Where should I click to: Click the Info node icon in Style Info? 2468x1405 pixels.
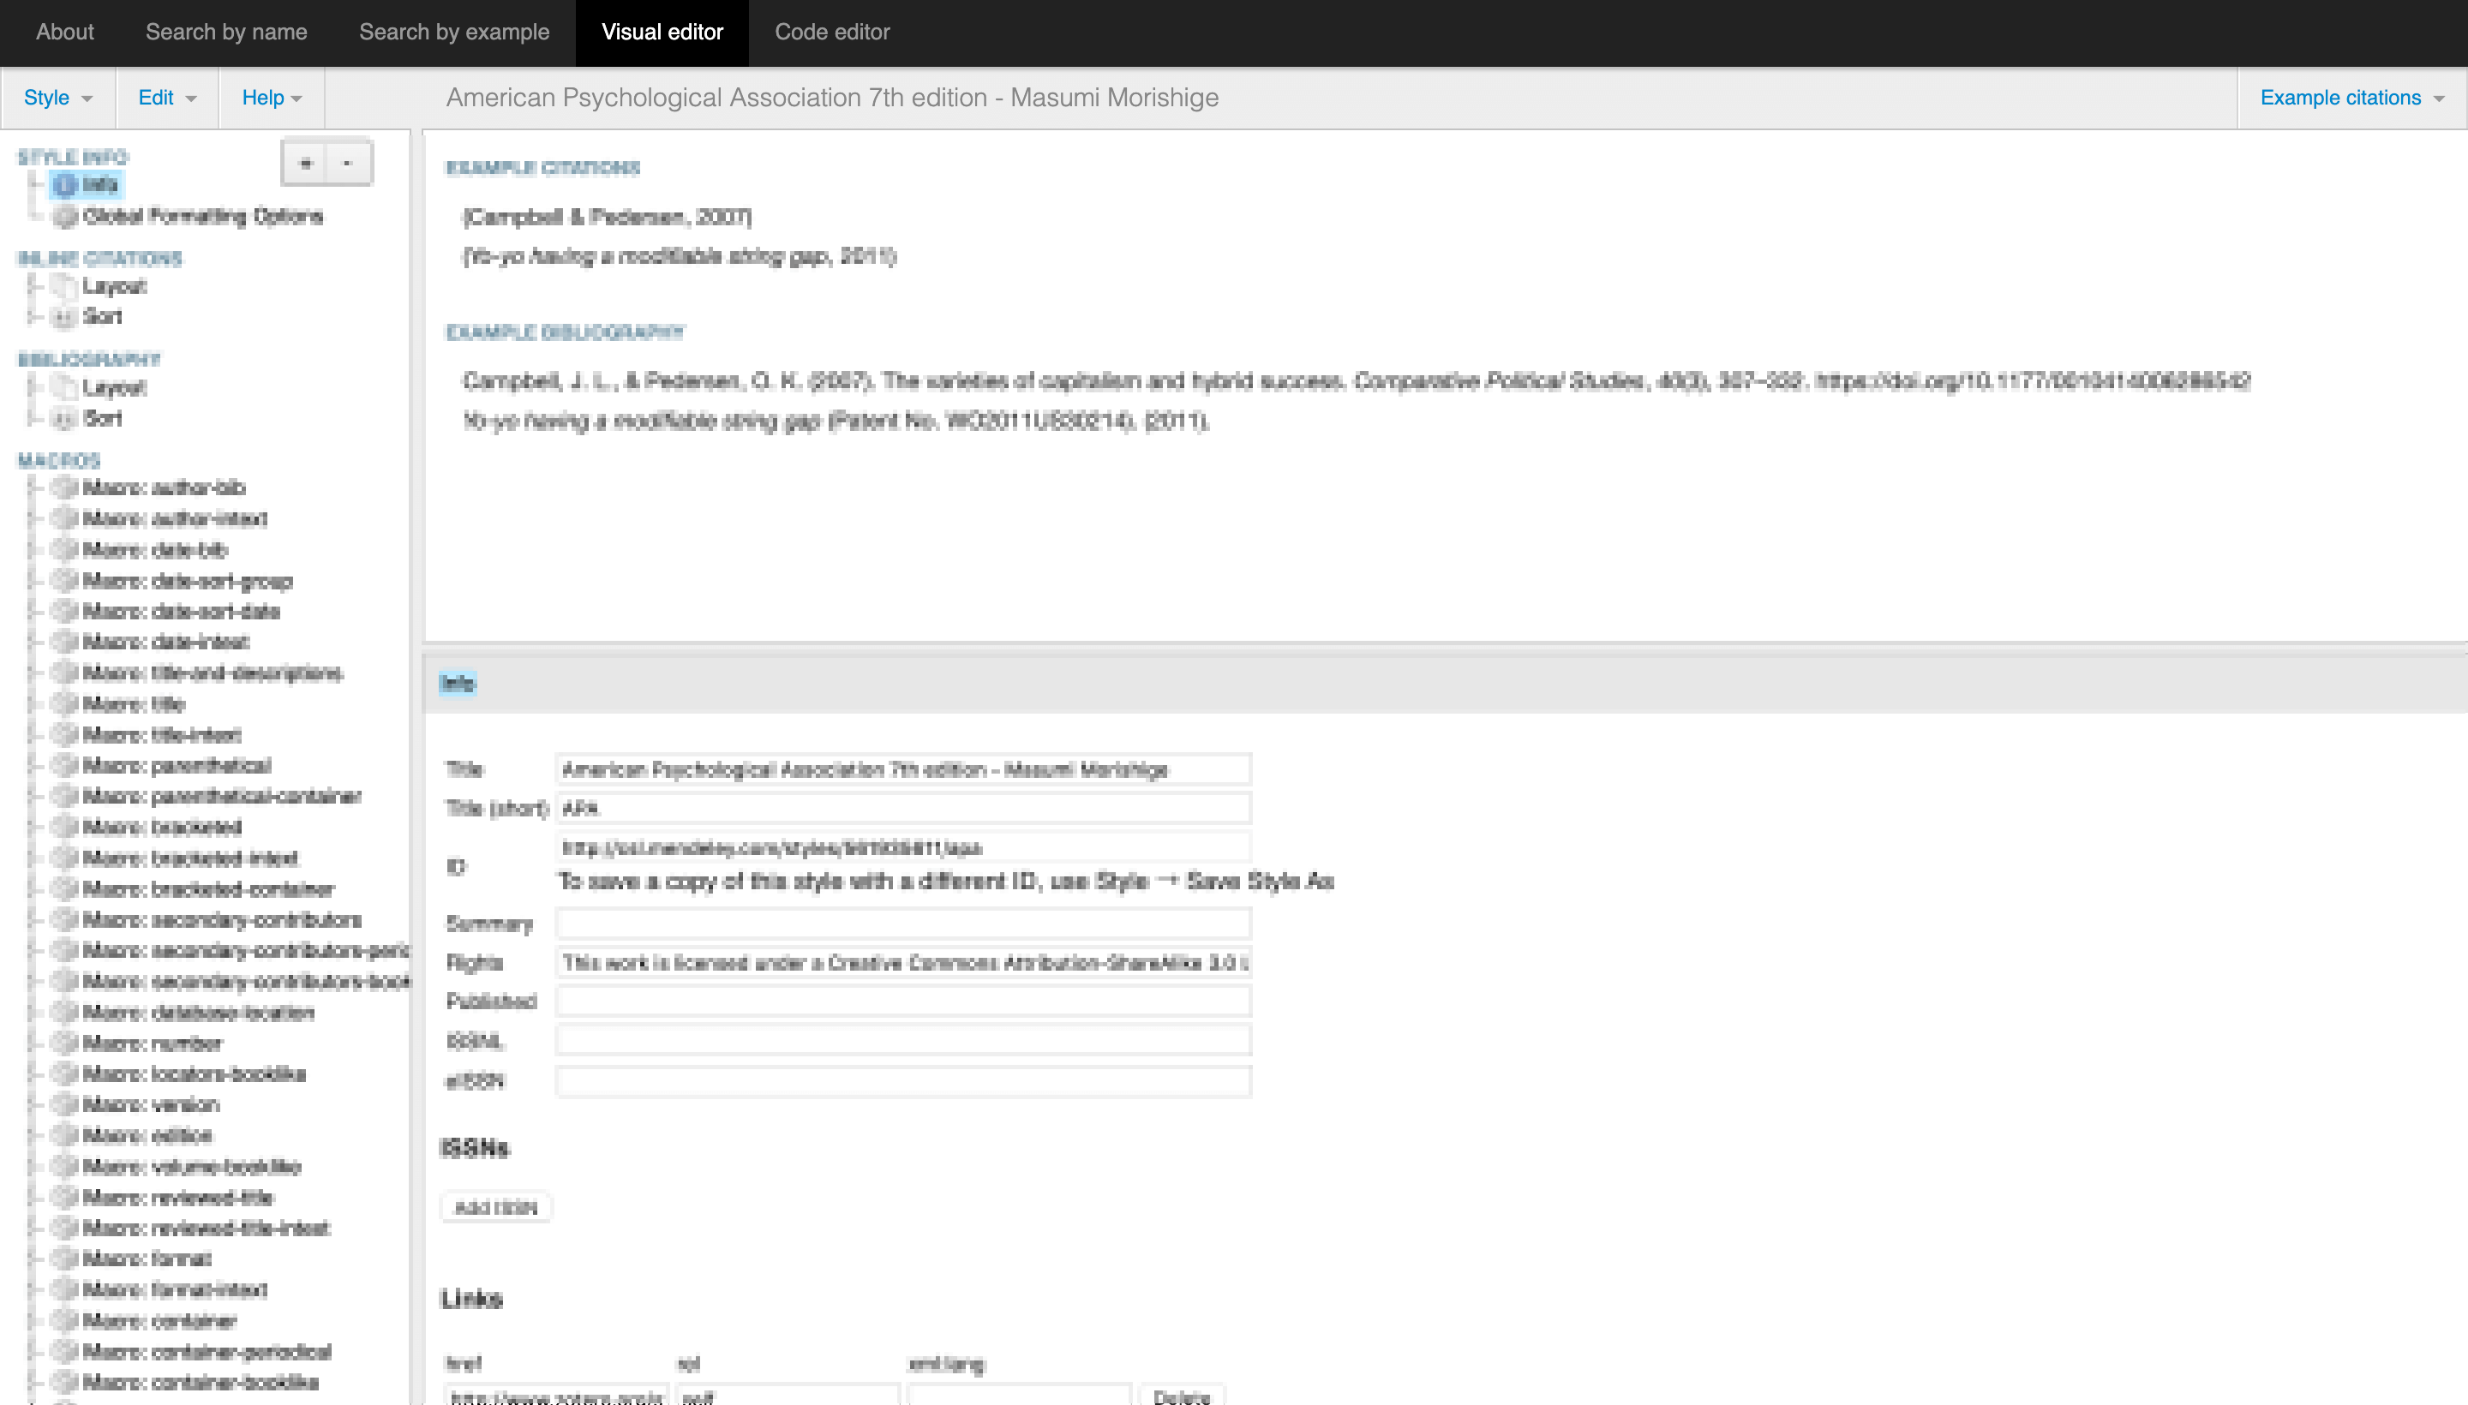click(64, 184)
